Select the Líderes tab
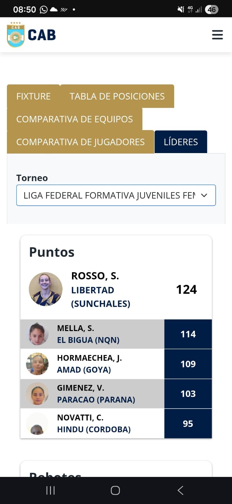This screenshot has width=232, height=504. click(x=181, y=142)
